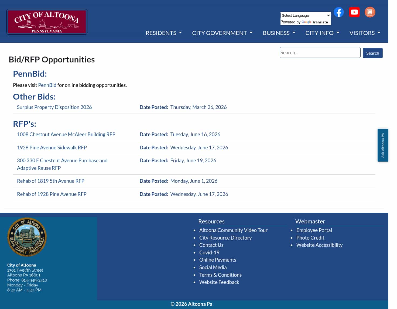
Task: Open the Covid-19 resource link
Action: pos(209,252)
